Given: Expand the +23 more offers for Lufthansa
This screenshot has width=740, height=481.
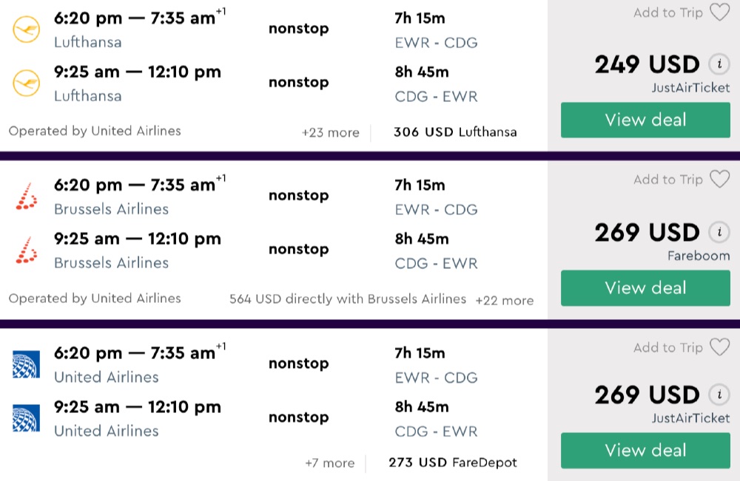Looking at the screenshot, I should [x=330, y=133].
